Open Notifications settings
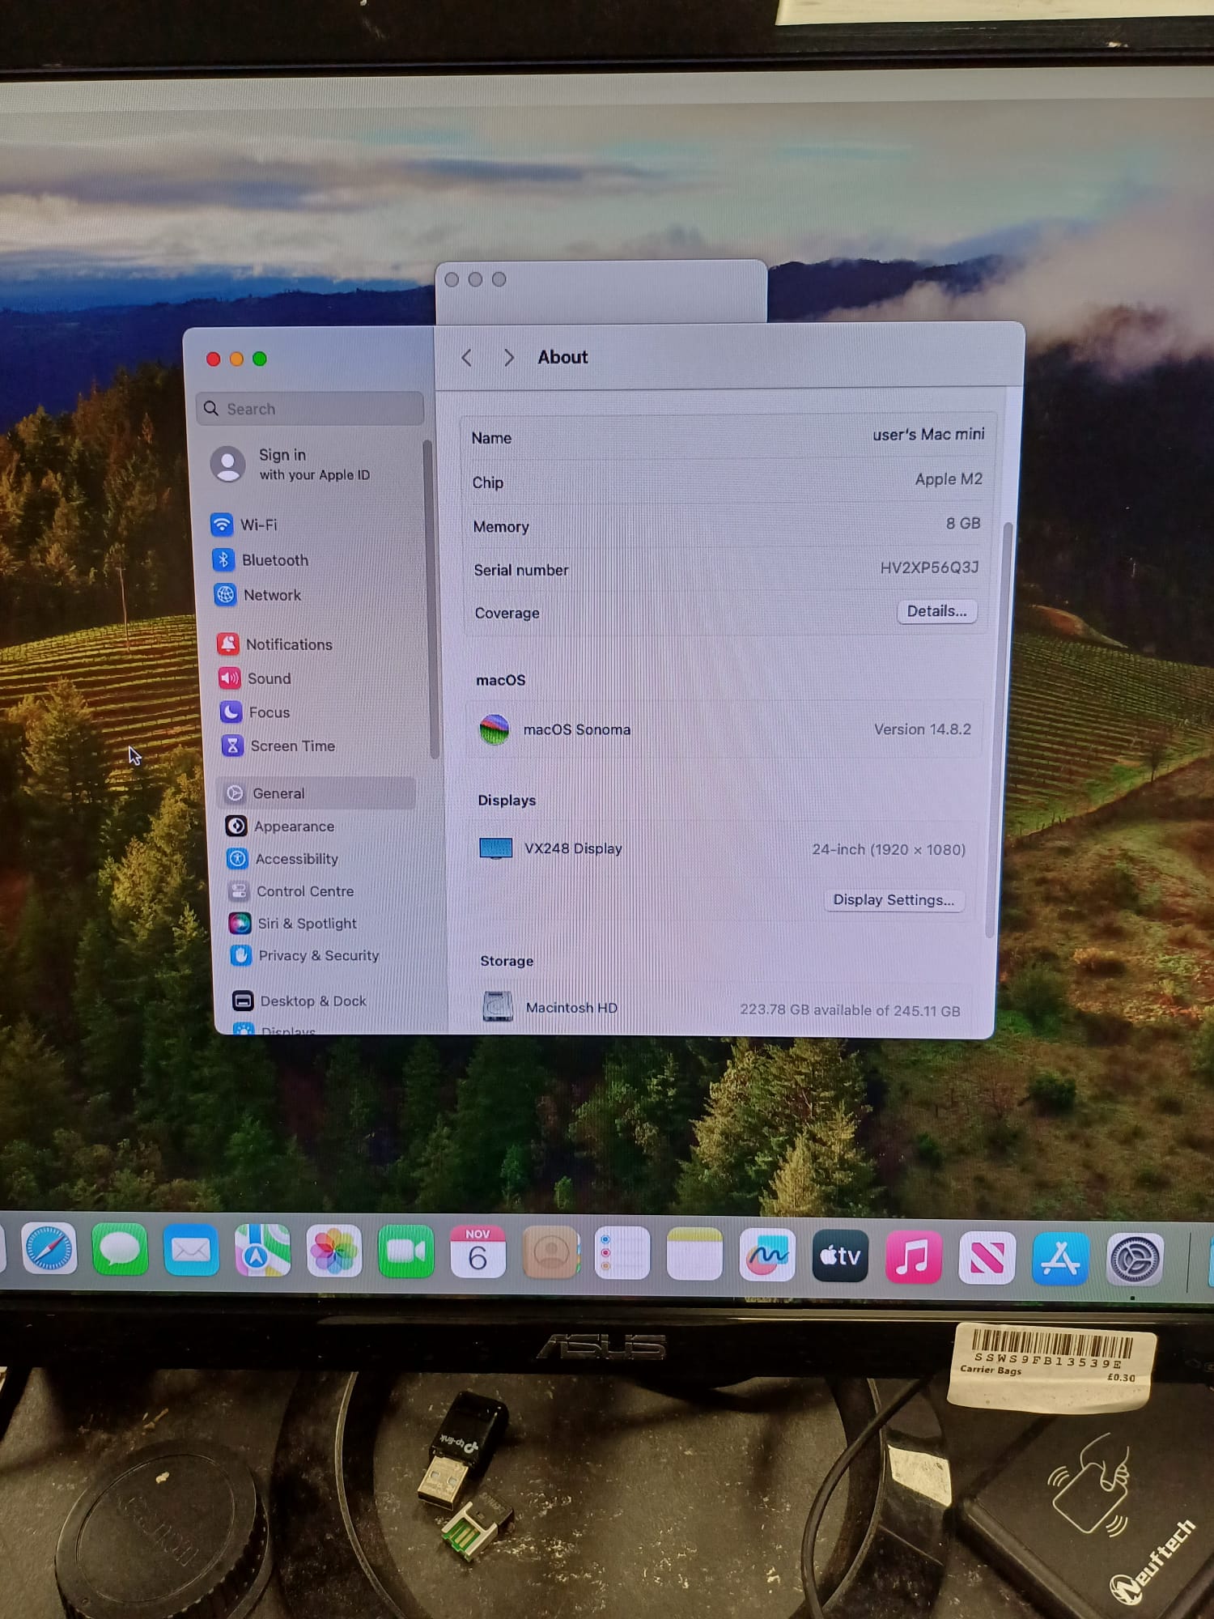 click(288, 644)
